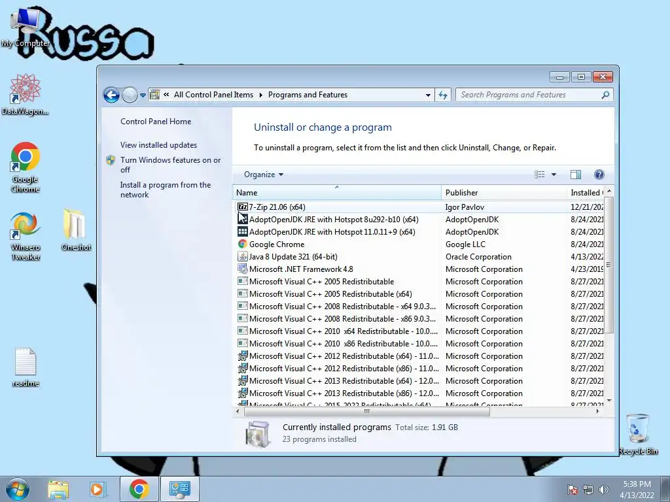Screen dimensions: 670x502
Task: Click the shield icon by Windows features
Action: pos(111,160)
